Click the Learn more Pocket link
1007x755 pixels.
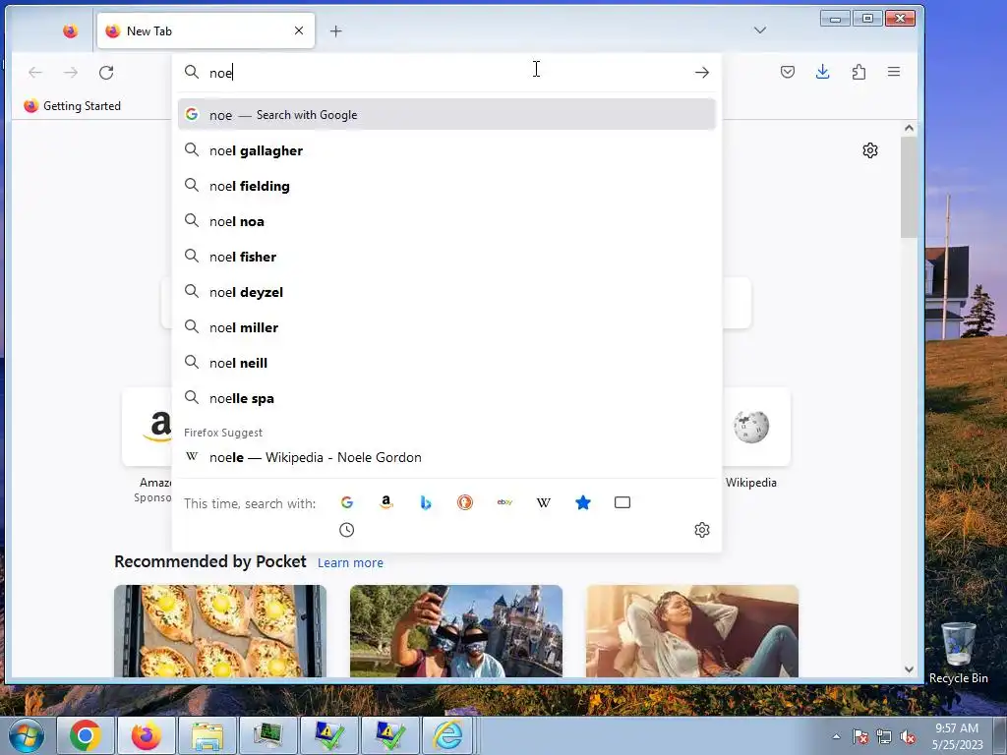350,562
